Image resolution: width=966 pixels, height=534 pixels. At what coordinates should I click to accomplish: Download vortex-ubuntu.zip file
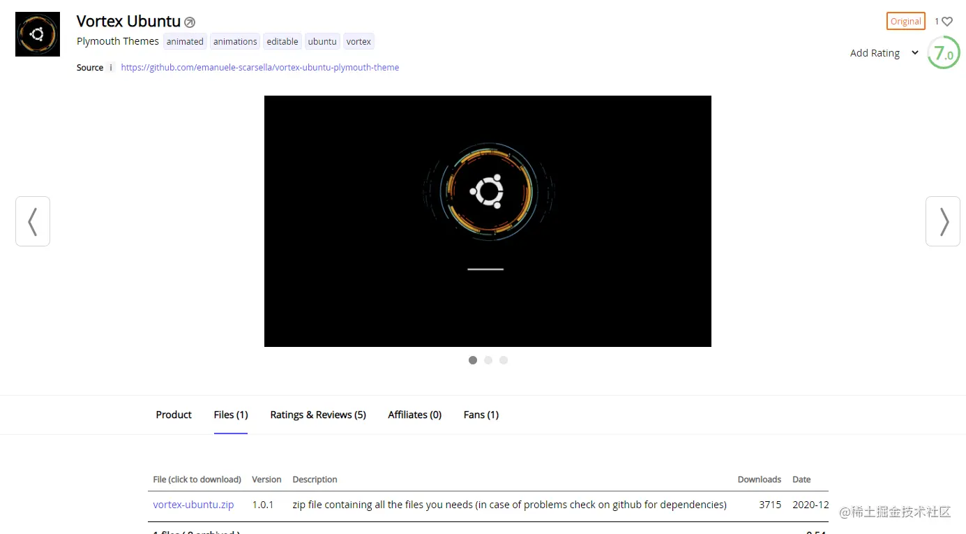193,505
